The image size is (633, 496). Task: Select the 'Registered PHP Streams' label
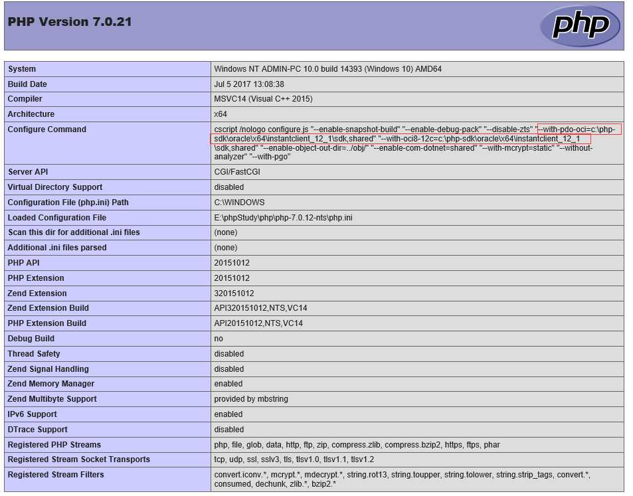(54, 445)
